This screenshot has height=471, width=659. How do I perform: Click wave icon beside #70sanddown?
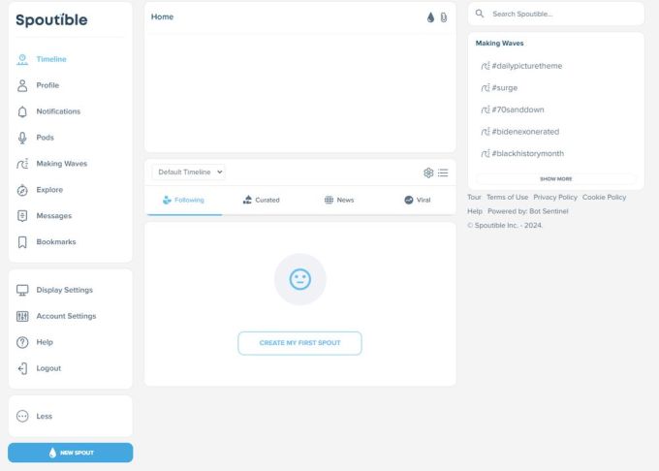click(486, 110)
